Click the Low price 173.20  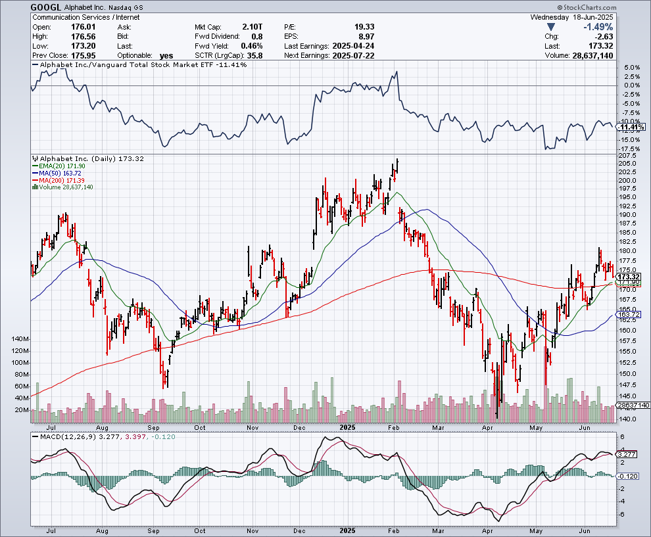(x=84, y=46)
